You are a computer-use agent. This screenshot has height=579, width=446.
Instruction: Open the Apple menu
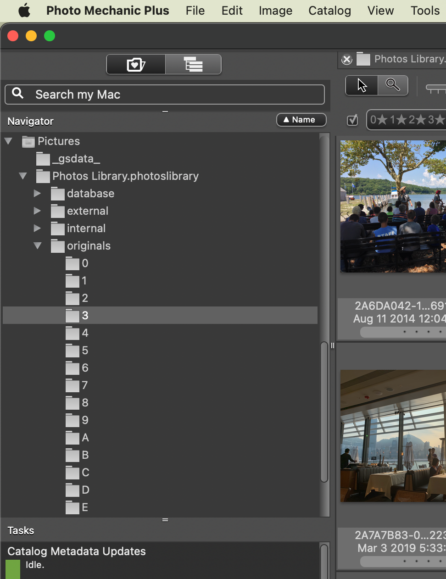coord(24,11)
